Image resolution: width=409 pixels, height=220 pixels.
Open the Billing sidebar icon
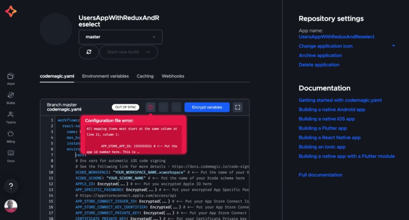11,136
